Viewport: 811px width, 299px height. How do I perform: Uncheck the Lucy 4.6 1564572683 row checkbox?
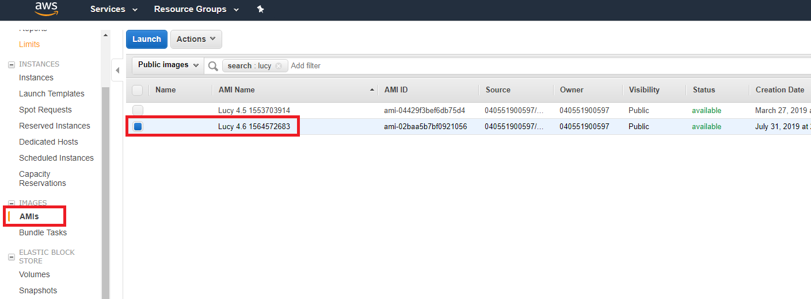pyautogui.click(x=138, y=126)
